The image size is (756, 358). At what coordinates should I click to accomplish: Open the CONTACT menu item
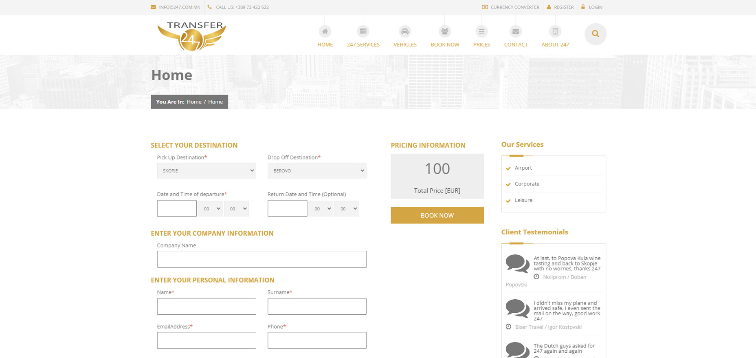click(516, 44)
